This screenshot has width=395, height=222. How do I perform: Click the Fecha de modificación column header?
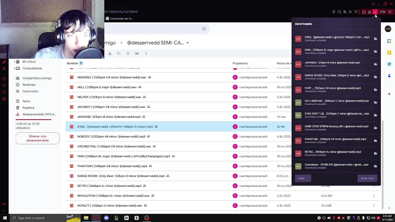(284, 63)
